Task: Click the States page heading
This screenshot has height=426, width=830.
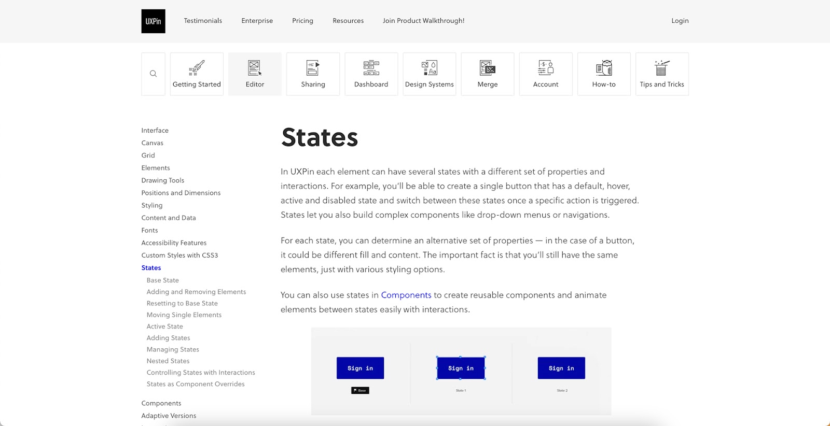Action: (320, 137)
